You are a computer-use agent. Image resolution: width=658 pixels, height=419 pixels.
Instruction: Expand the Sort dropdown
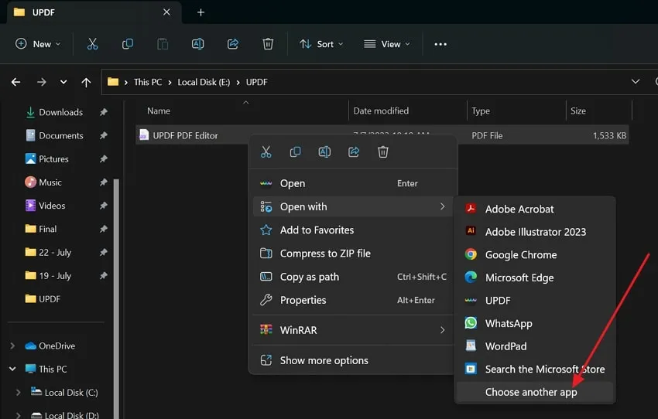[321, 44]
